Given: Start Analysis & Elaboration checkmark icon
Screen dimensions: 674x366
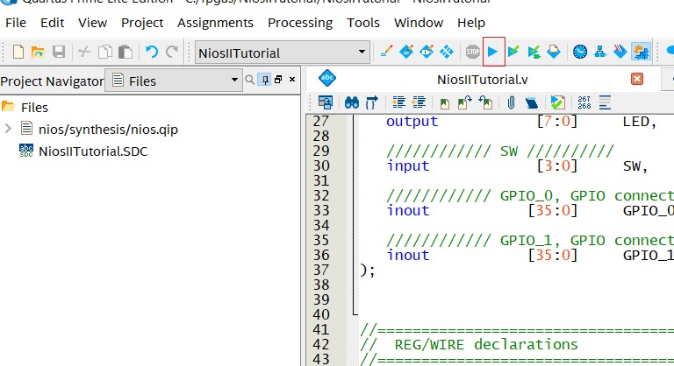Looking at the screenshot, I should click(513, 52).
